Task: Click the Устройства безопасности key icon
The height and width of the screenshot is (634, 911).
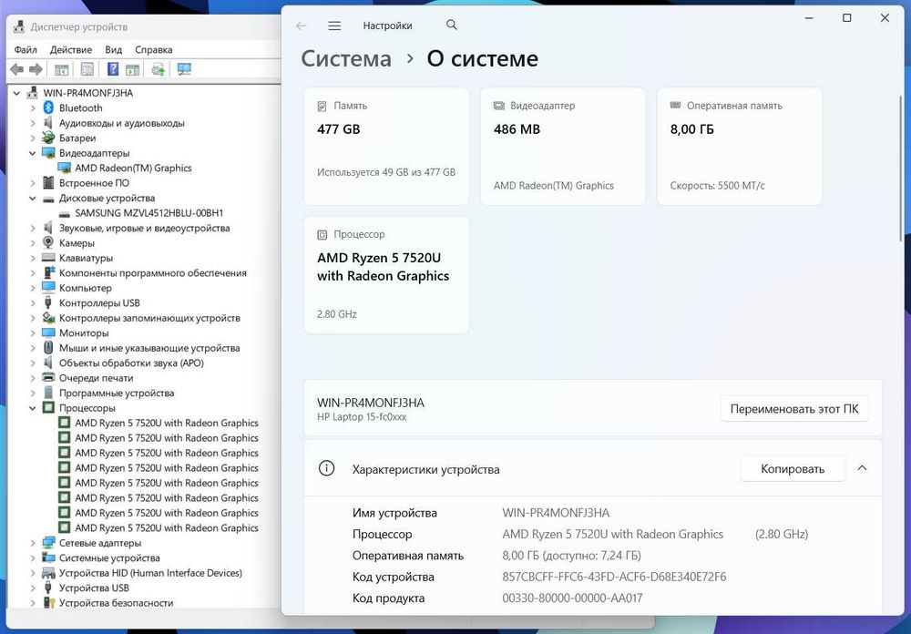Action: 49,603
